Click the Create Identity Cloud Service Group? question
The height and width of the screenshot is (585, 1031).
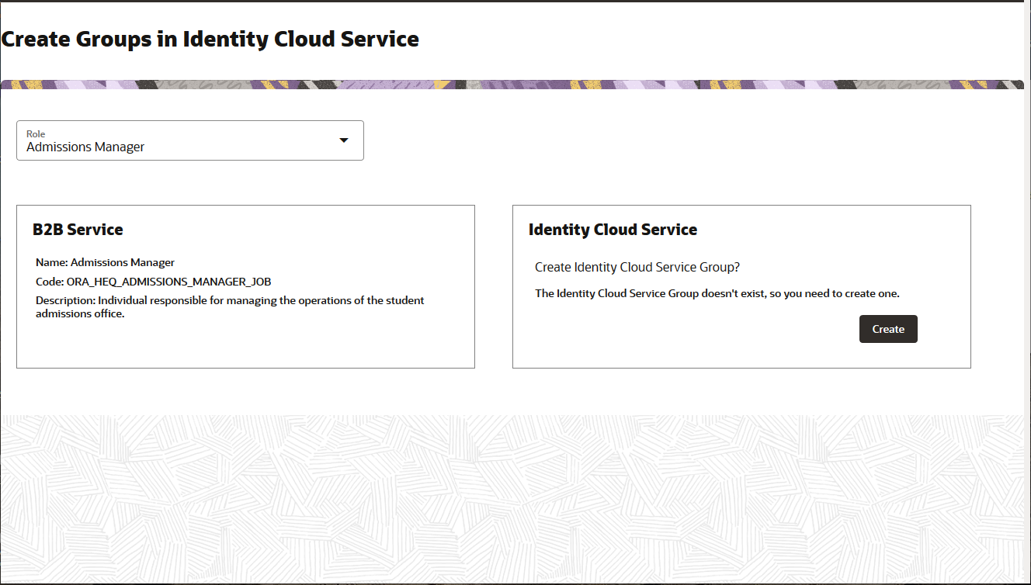[x=637, y=267]
